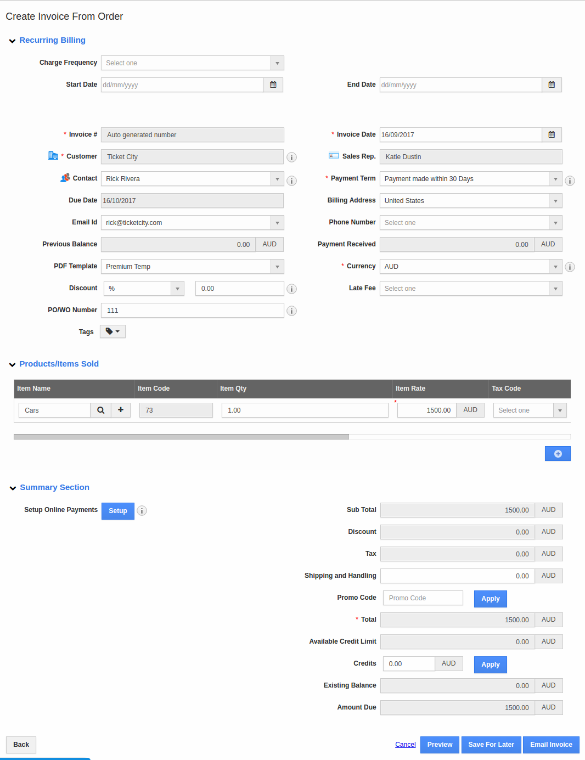Click the Setup online payments button
Image resolution: width=585 pixels, height=760 pixels.
tap(118, 511)
